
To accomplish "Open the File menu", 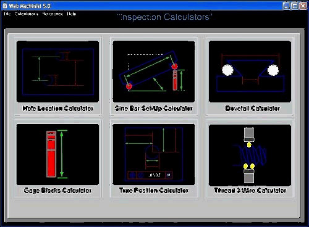I will [x=7, y=14].
